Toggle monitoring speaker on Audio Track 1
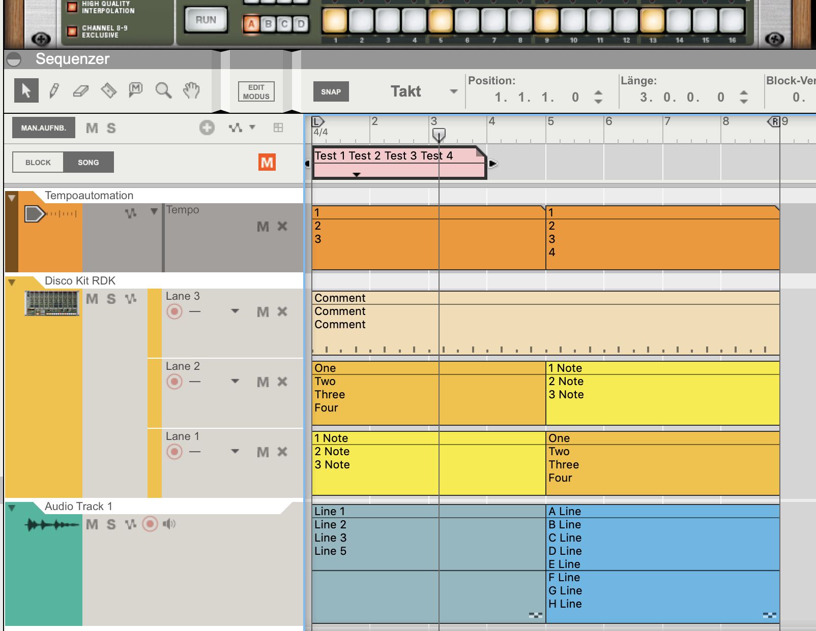Screen dimensions: 816x631 coord(169,524)
